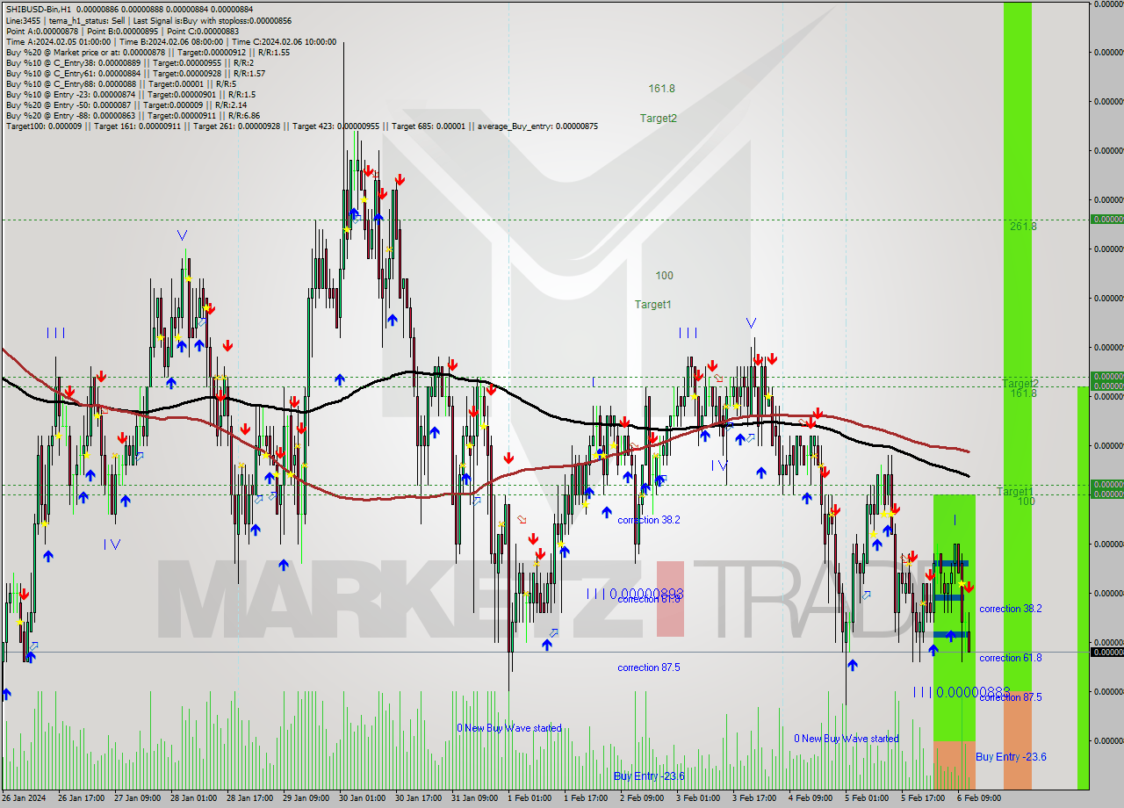Screen dimensions: 1124x808
Task: Click the 'Buy %10 @ Entry -23' line
Action: coord(130,95)
